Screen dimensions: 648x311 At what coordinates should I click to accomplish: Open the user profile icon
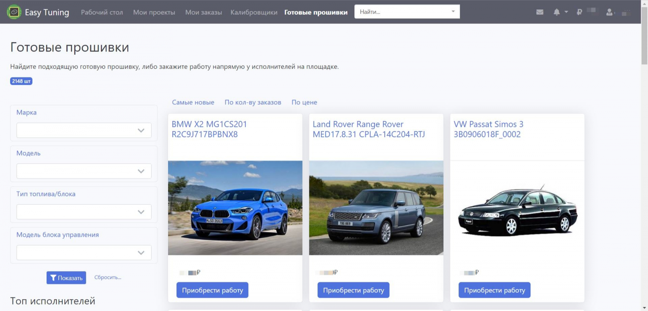tap(609, 12)
